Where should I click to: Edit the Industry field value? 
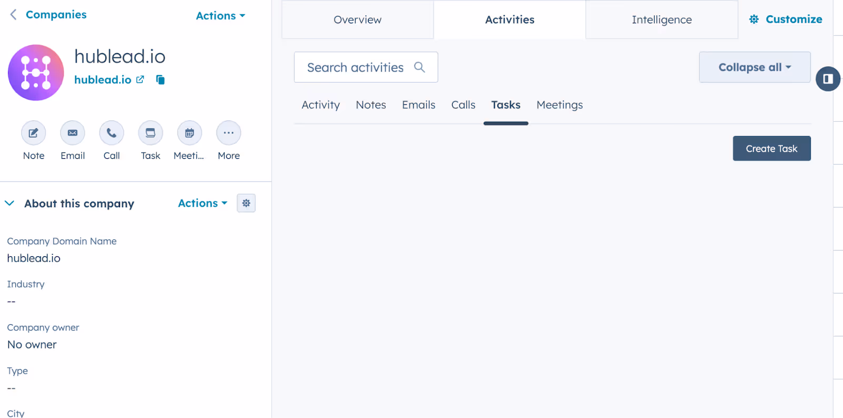click(x=12, y=302)
